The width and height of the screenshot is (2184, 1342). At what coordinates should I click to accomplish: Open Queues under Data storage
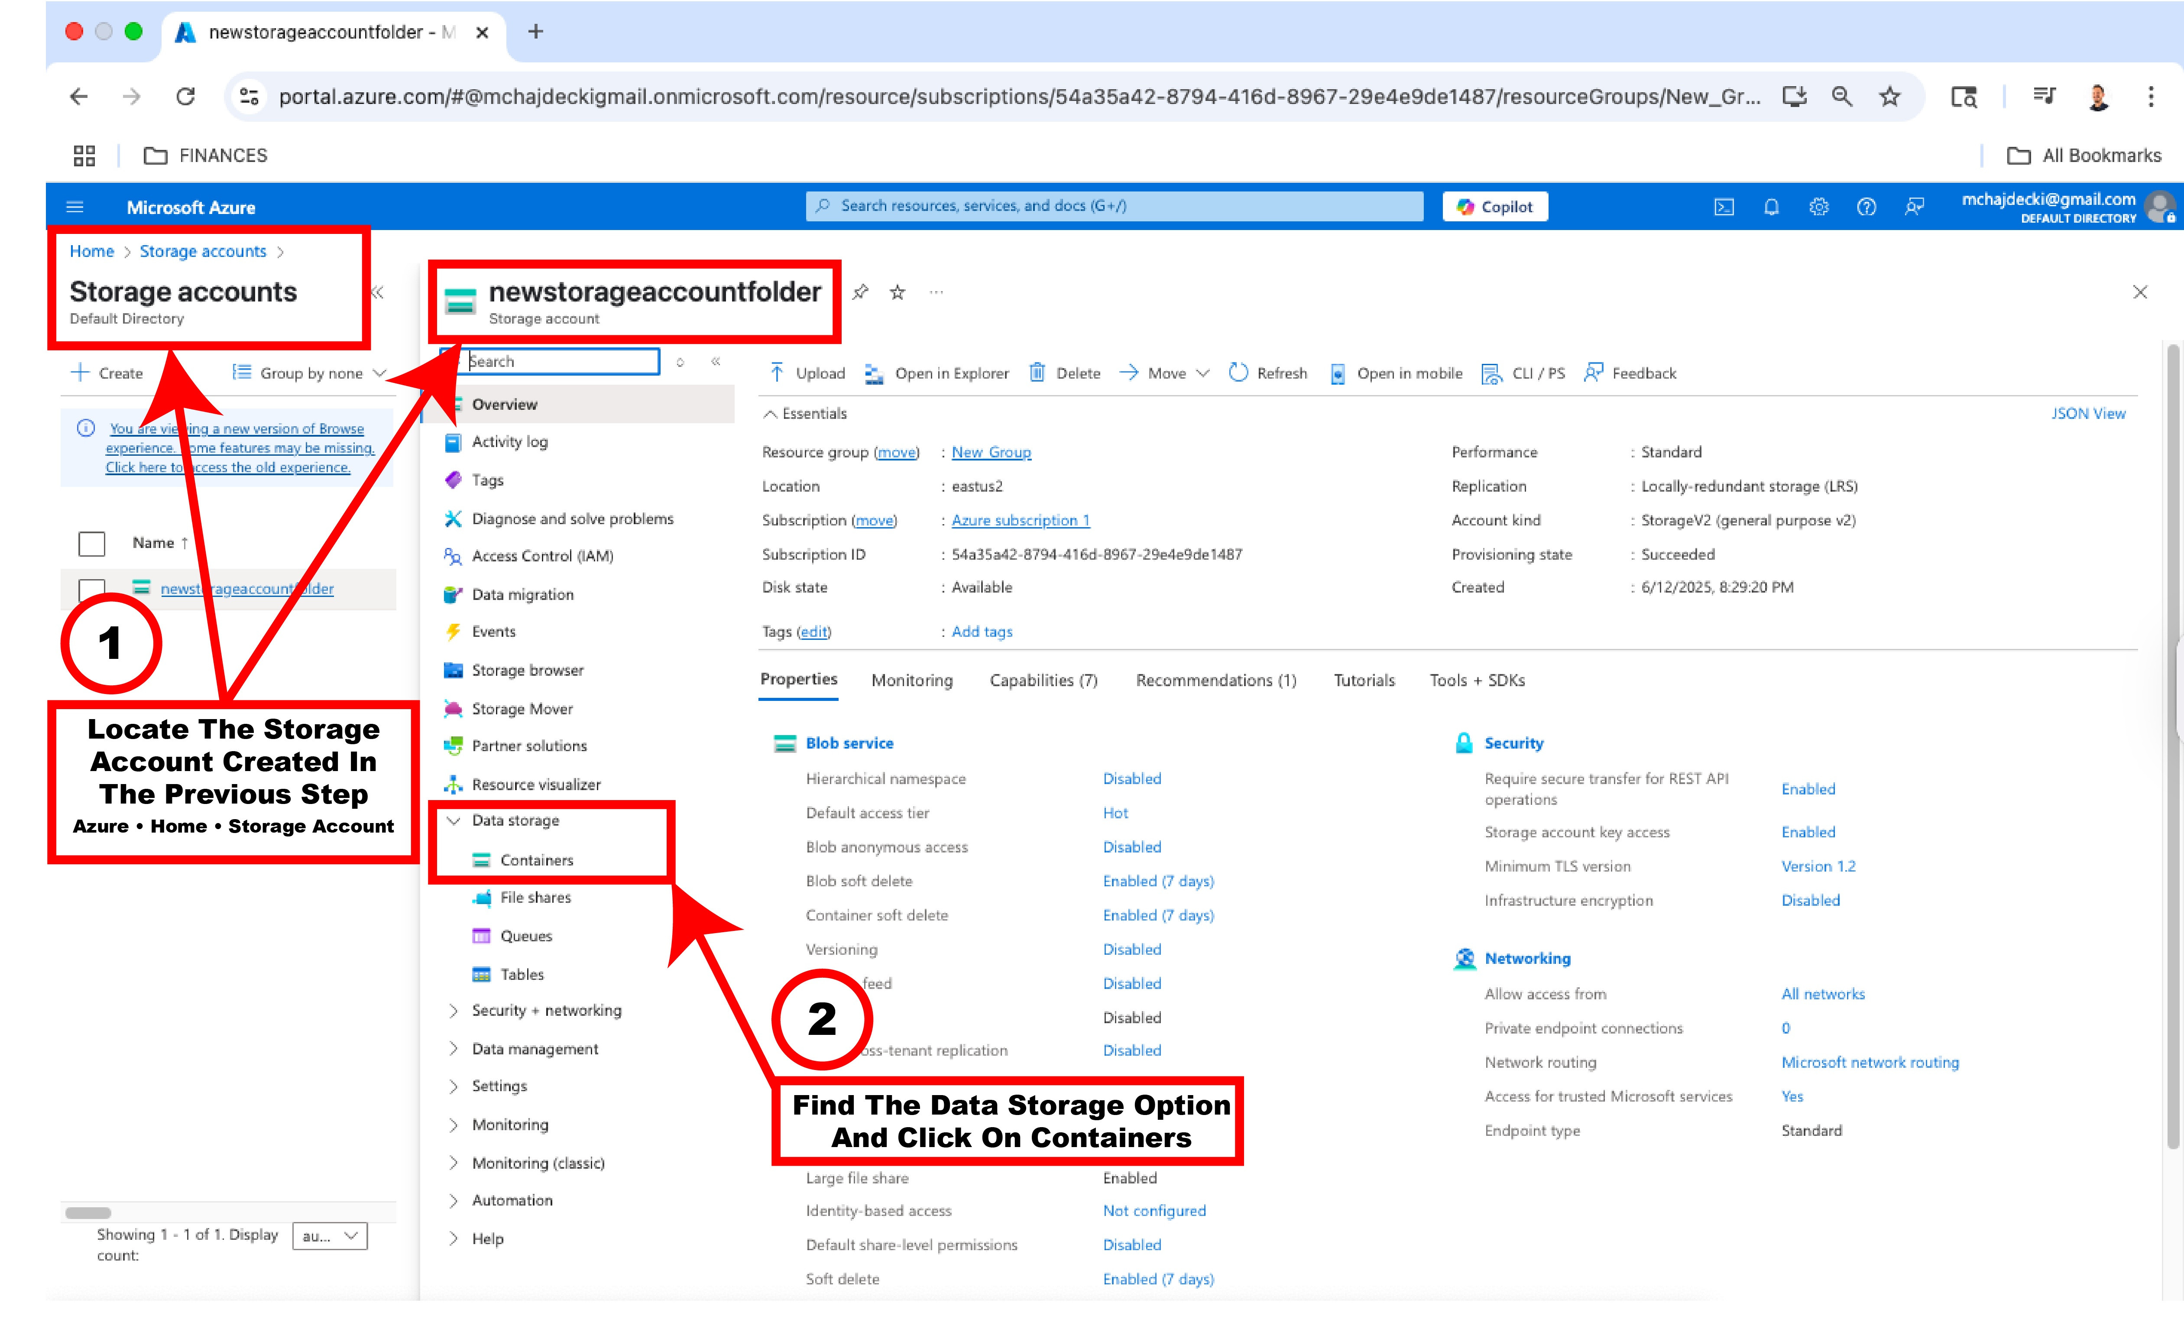tap(525, 937)
